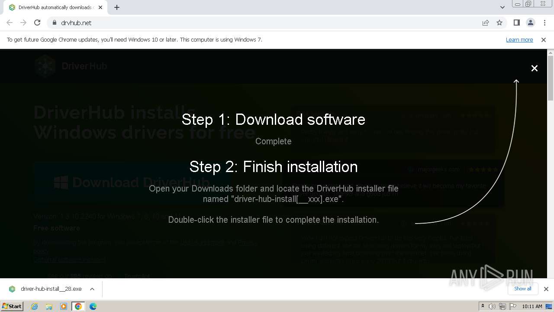Reload the page in Chrome
Screen dimensions: 554x312
[x=37, y=23]
